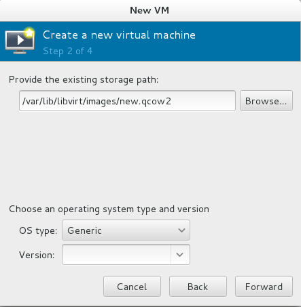301x307 pixels.
Task: Click the 'OS type:' label
Action: 38,230
